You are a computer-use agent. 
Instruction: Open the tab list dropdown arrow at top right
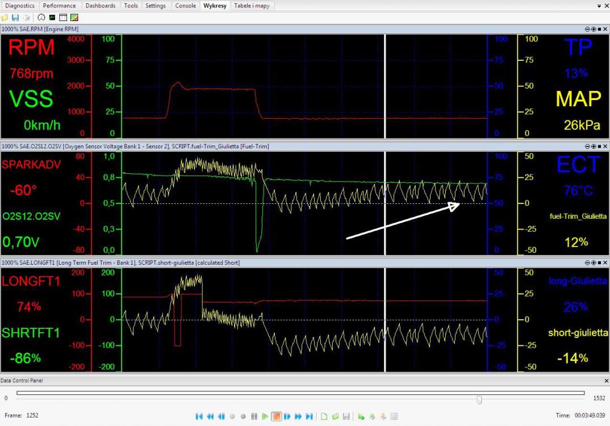point(599,6)
